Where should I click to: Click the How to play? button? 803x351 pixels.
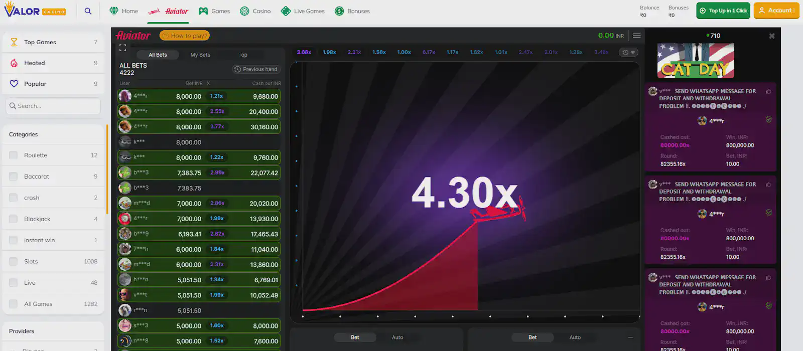(x=184, y=36)
